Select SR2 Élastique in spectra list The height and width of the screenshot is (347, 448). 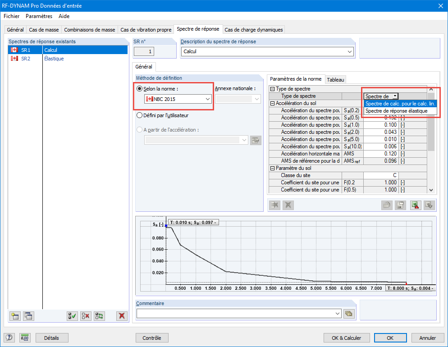[68, 59]
